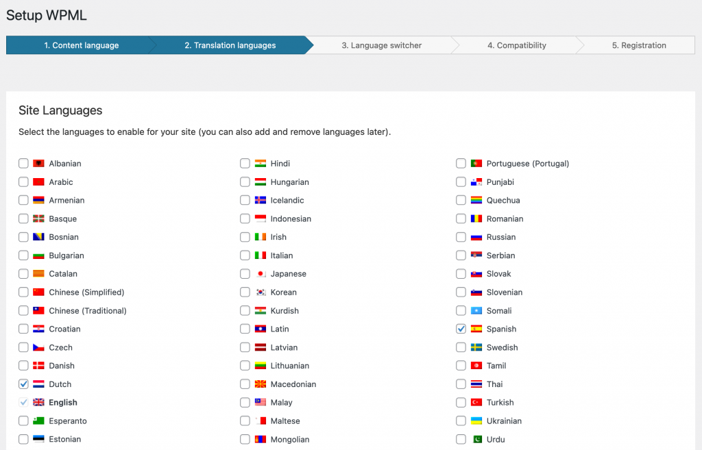Click the Somali flag icon
This screenshot has height=450, width=702.
[476, 310]
